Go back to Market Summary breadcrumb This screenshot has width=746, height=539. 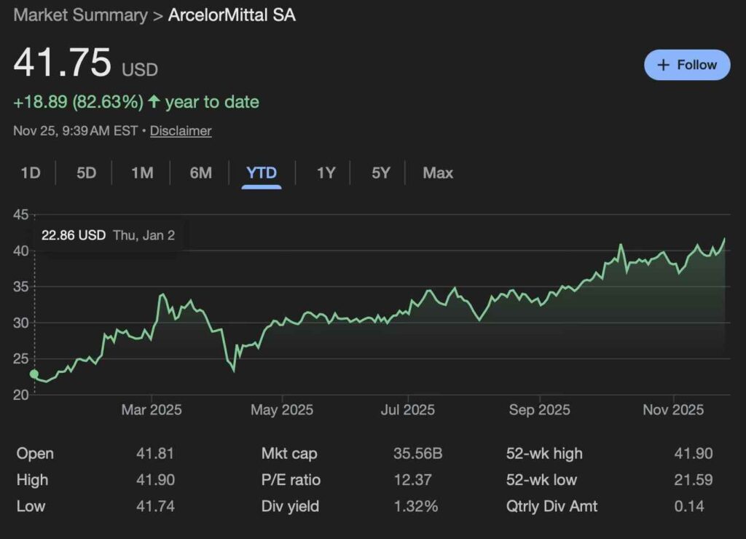pyautogui.click(x=80, y=15)
